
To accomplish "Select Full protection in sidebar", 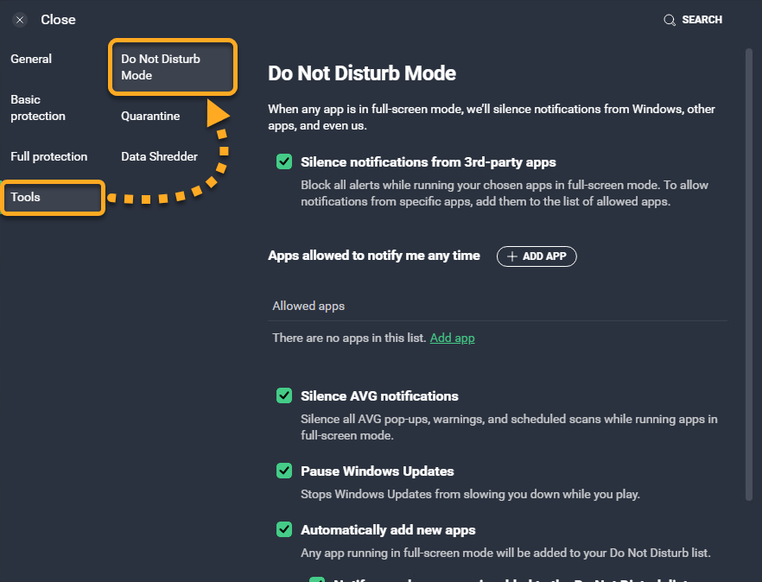I will tap(48, 156).
